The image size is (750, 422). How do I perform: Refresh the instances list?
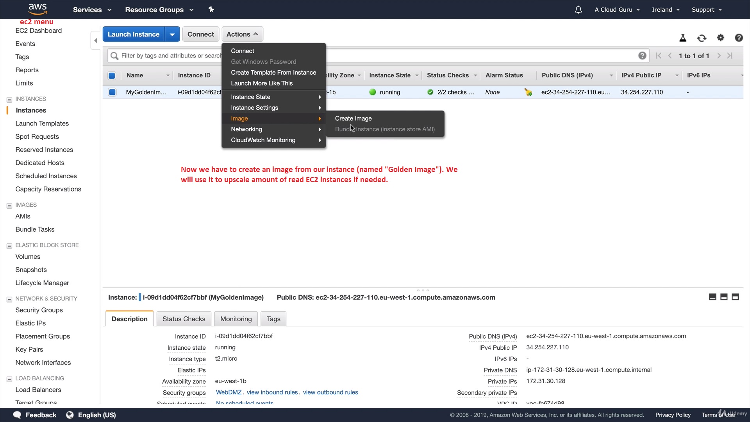(702, 38)
